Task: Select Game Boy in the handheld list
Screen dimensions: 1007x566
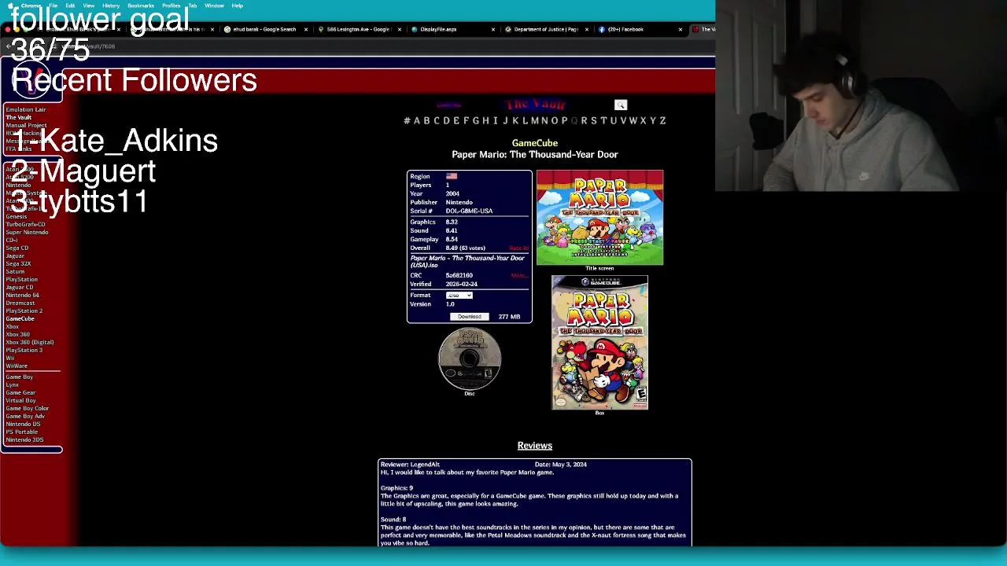Action: (20, 377)
